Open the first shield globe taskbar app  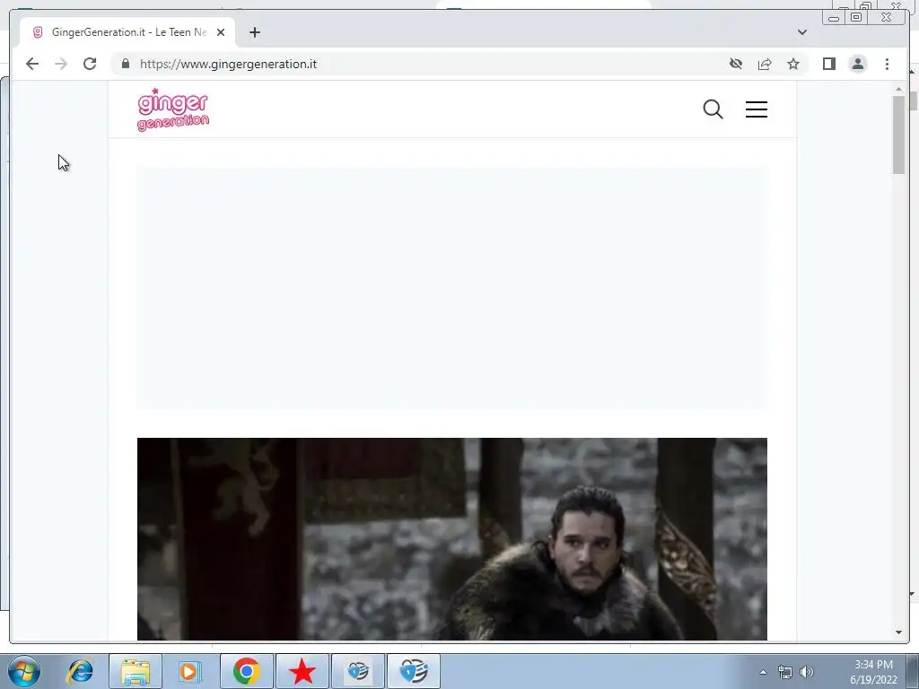[x=358, y=671]
